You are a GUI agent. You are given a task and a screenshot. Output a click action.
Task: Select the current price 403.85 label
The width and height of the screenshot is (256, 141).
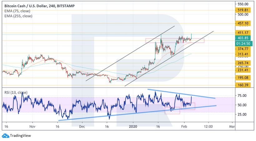point(243,38)
